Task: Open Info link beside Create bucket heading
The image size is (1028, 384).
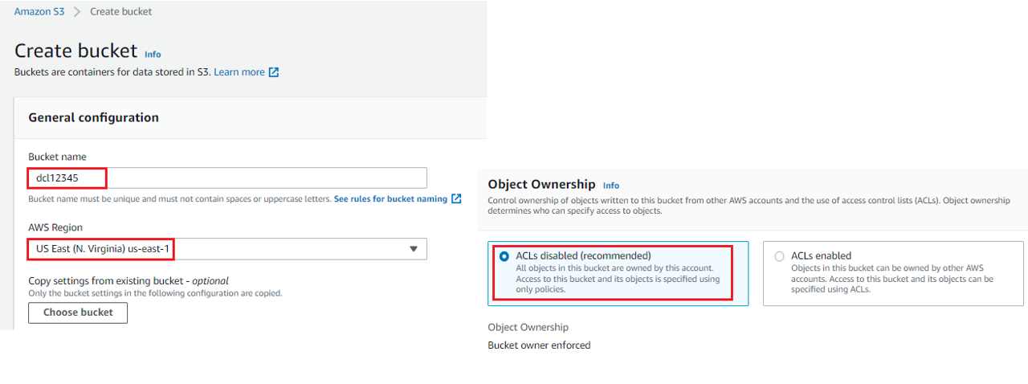Action: coord(153,55)
